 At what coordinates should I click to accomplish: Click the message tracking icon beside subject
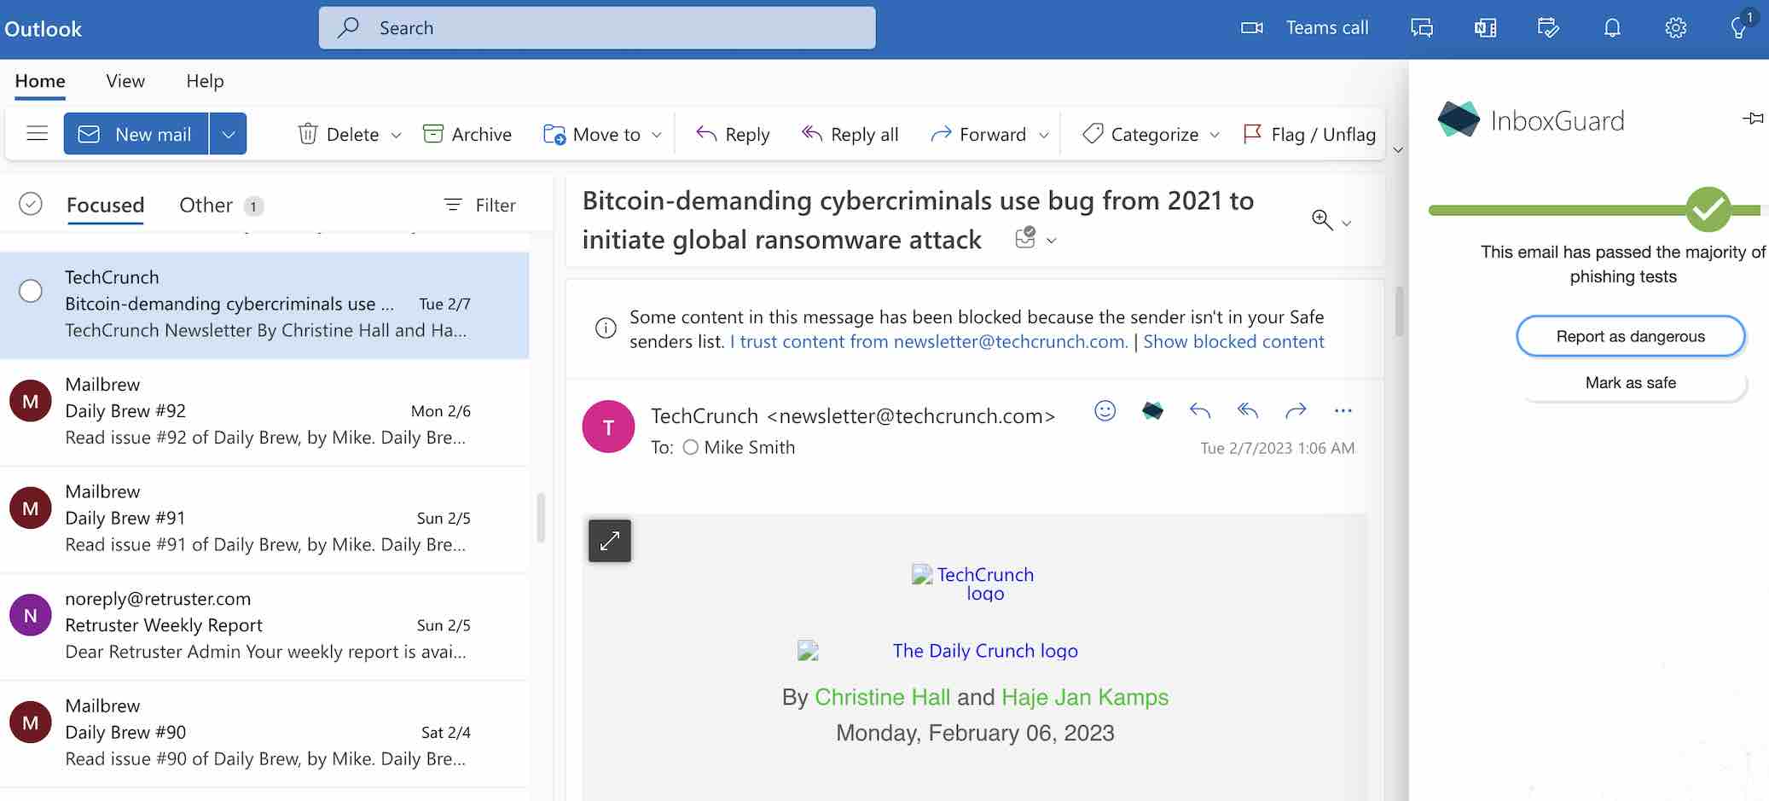(x=1025, y=238)
